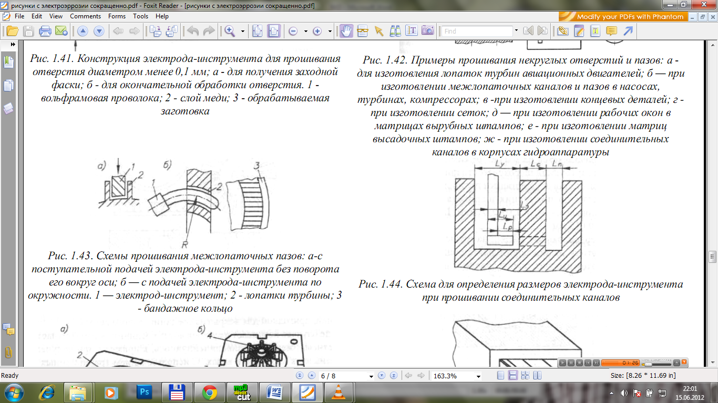Click the Save icon in the toolbar
The height and width of the screenshot is (403, 718).
tap(28, 31)
